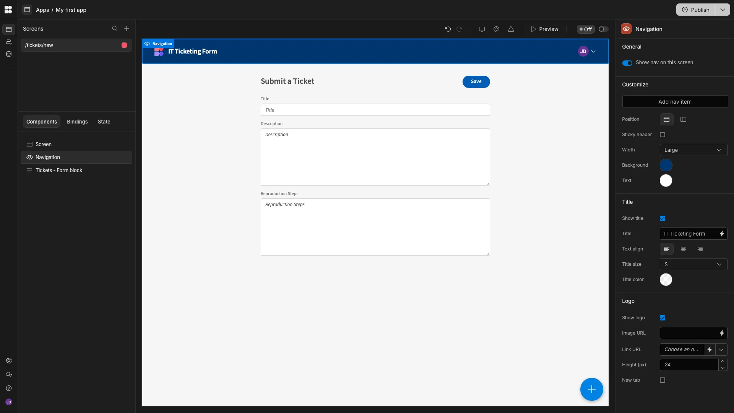Open the Automations sidebar icon
The height and width of the screenshot is (413, 734).
coord(9,42)
